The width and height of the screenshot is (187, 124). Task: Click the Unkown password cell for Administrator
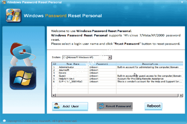click(x=94, y=67)
